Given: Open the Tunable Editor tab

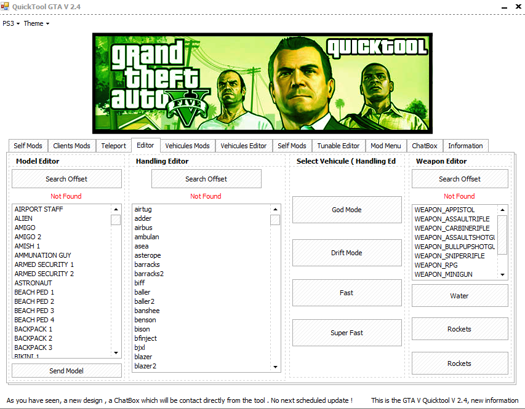Looking at the screenshot, I should click(x=338, y=146).
